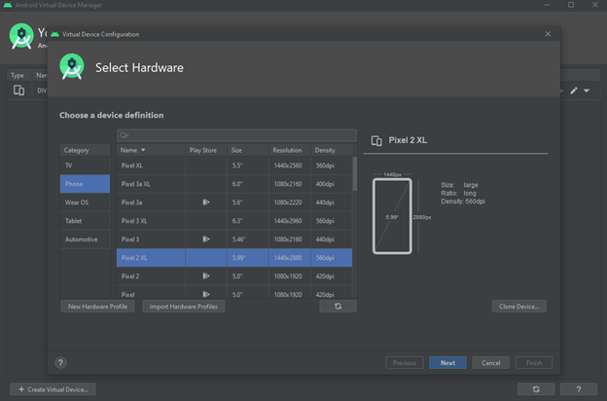Sort by the Play Store column header
Image resolution: width=607 pixels, height=401 pixels.
[205, 150]
